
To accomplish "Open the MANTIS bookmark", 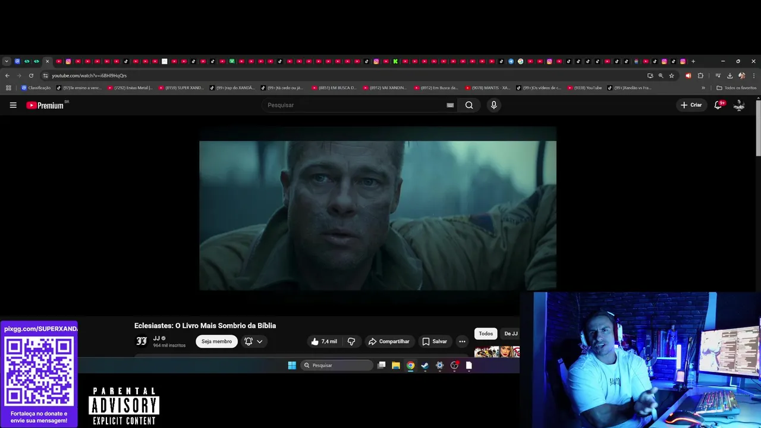I will pyautogui.click(x=488, y=88).
